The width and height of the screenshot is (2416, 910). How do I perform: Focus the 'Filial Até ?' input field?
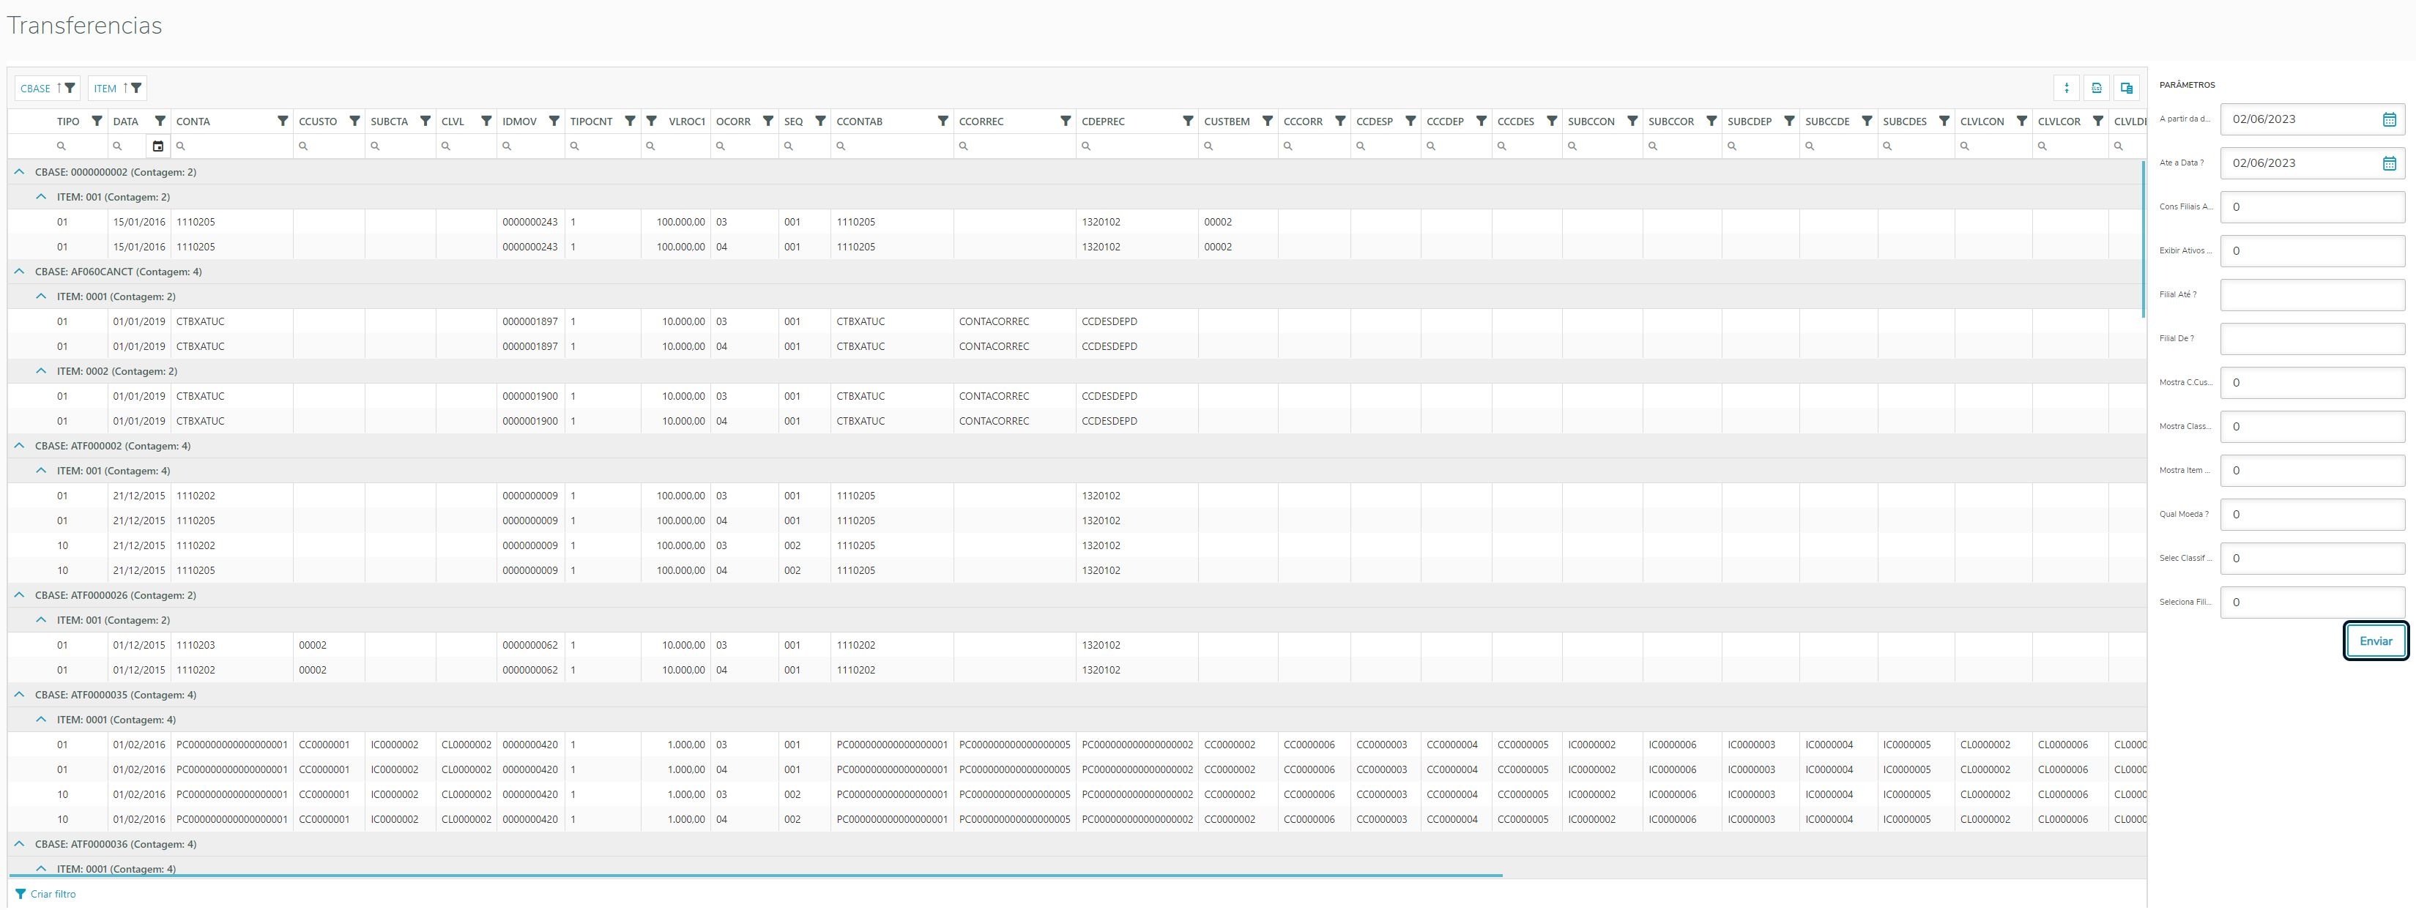tap(2311, 294)
